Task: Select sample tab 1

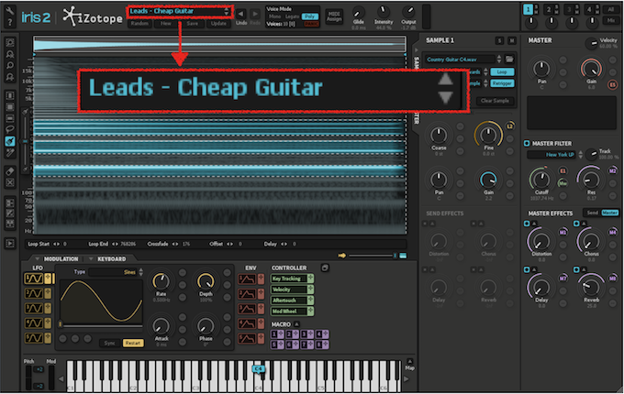Action: pyautogui.click(x=528, y=9)
